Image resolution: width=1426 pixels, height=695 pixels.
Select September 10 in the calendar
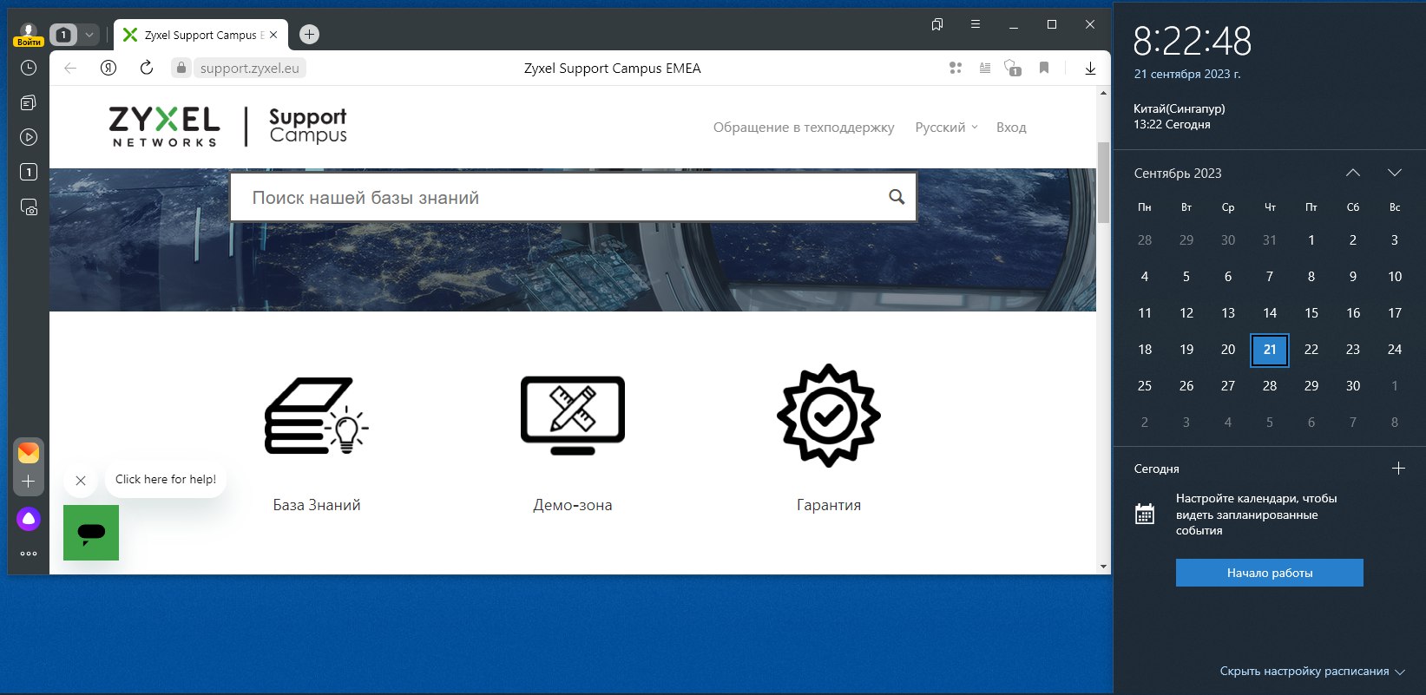[1395, 277]
